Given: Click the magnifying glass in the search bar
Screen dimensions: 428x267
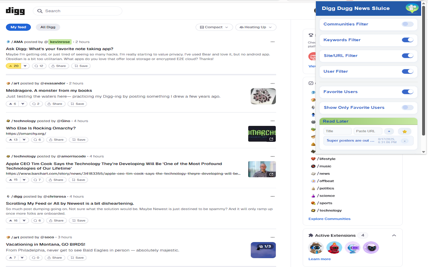Looking at the screenshot, I should tap(40, 11).
